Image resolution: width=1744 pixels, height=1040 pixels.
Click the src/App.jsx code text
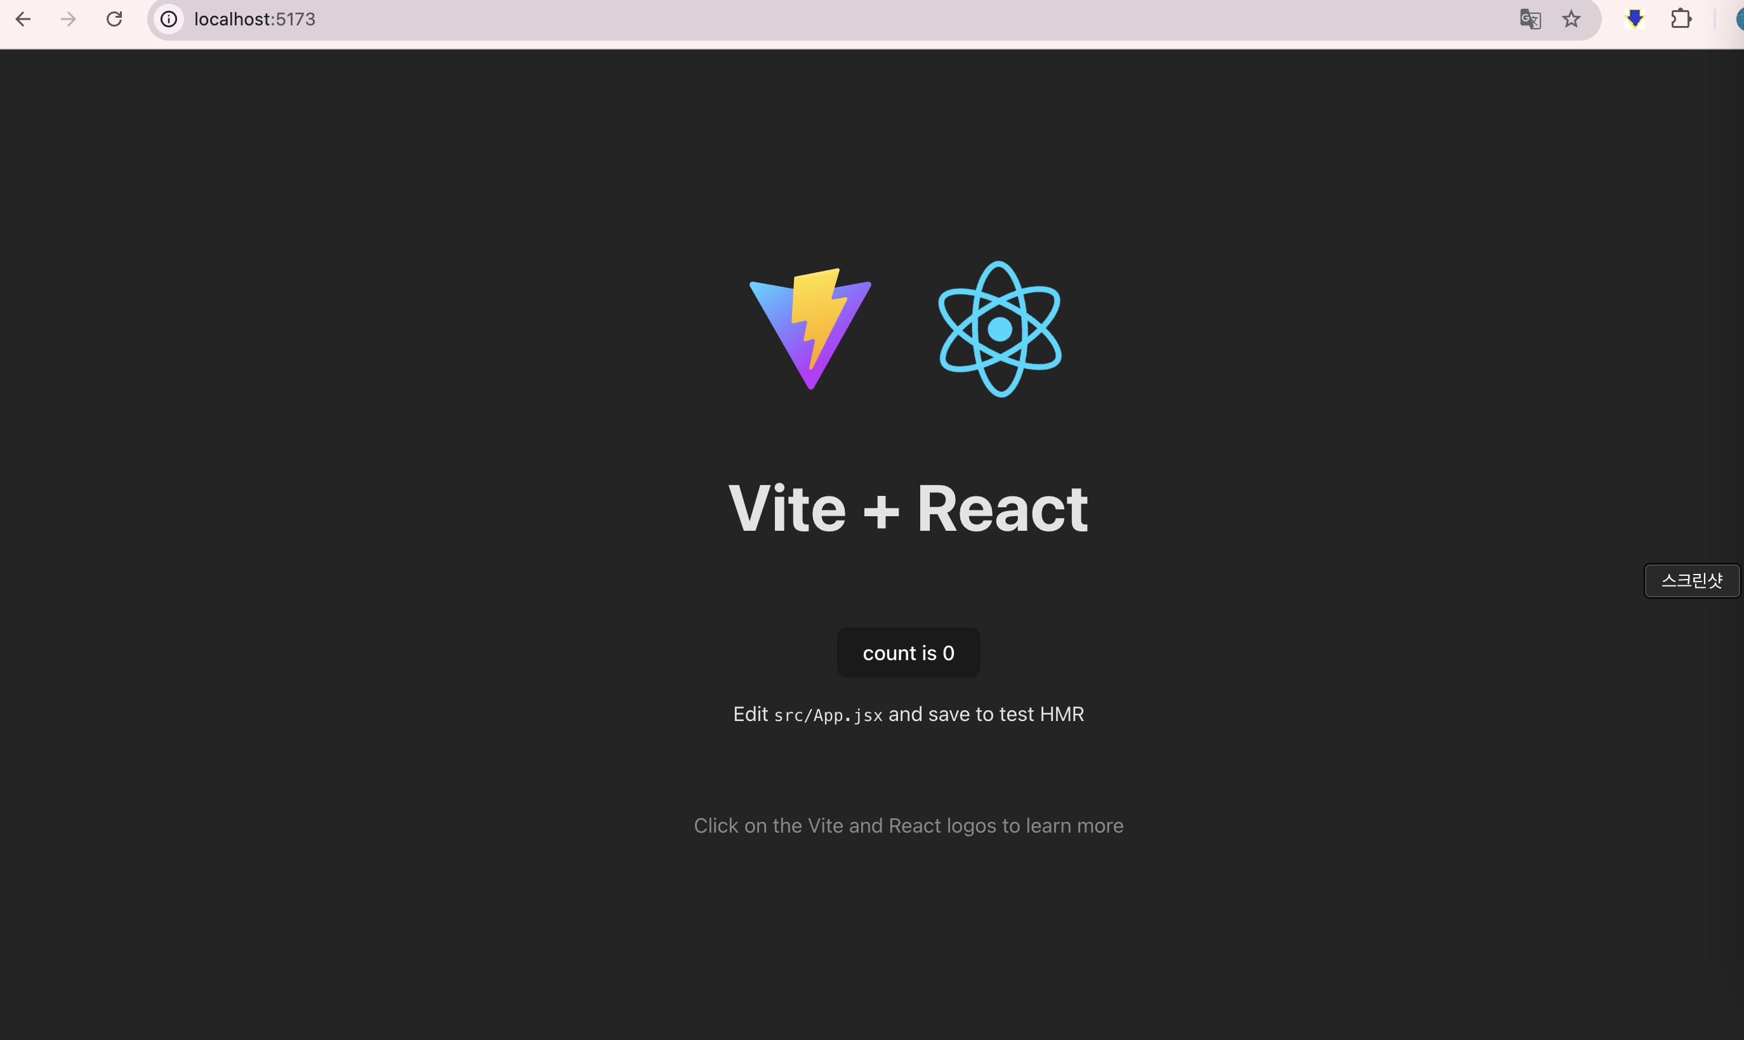coord(828,715)
